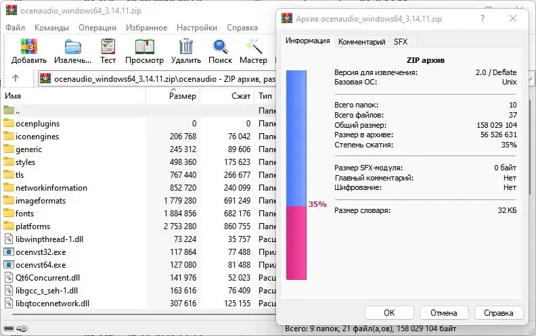Viewport: 536px width, 336px height.
Task: Open the Просмотр (View) book icon
Action: click(145, 47)
